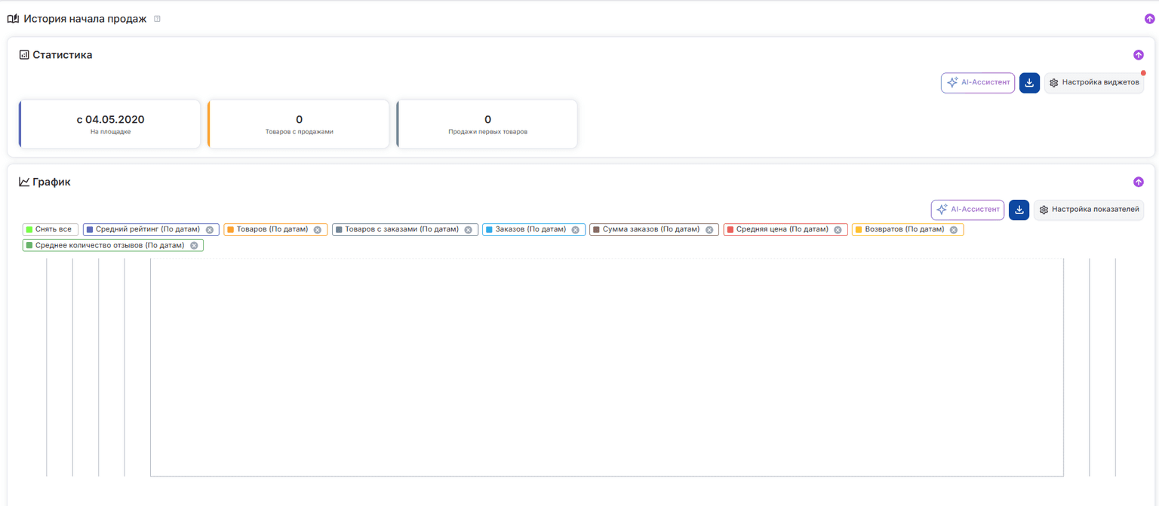
Task: Remove Средняя цена (По датам) chip
Action: point(838,230)
